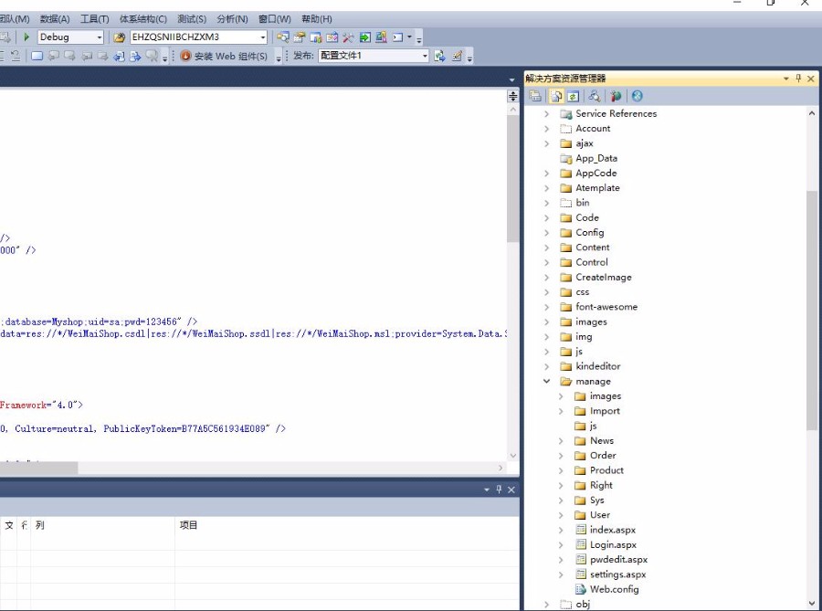Click the editor horizontal scrollbar thumb
The height and width of the screenshot is (611, 822).
[38, 468]
